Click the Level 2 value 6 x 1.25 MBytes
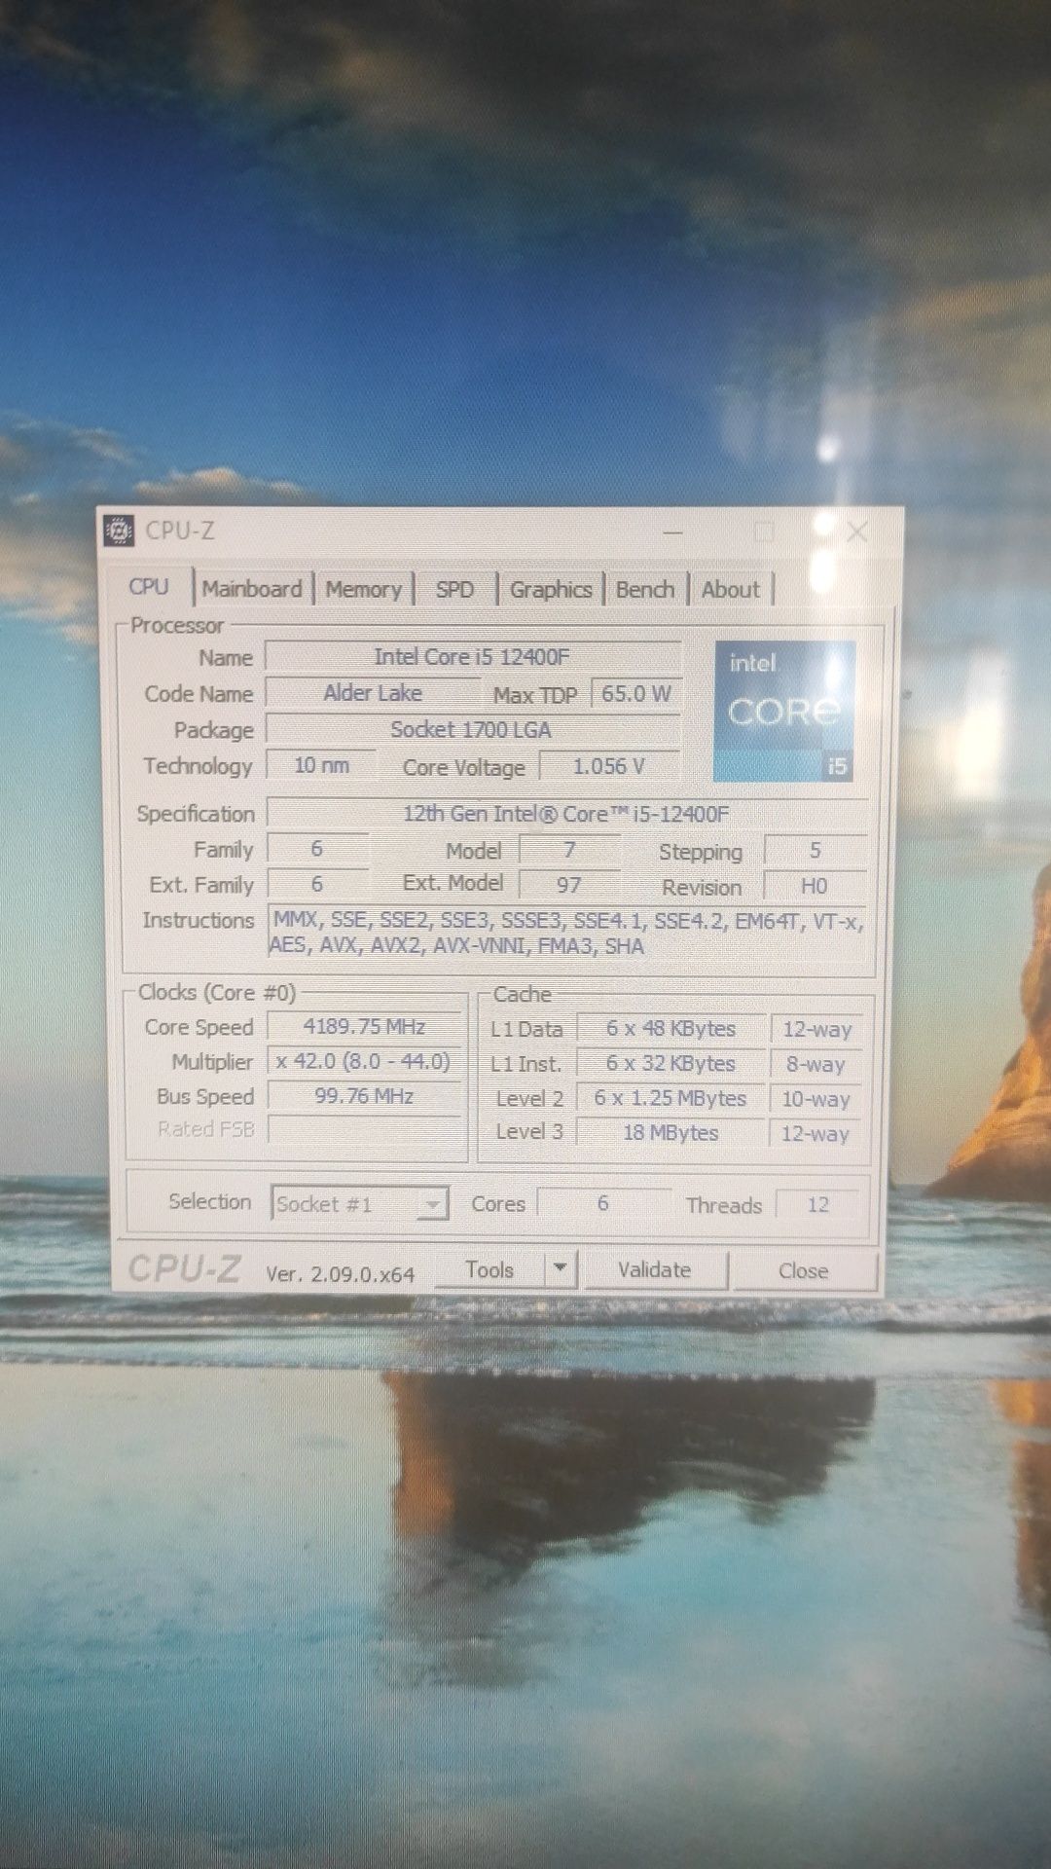The width and height of the screenshot is (1051, 1869). [x=670, y=1098]
